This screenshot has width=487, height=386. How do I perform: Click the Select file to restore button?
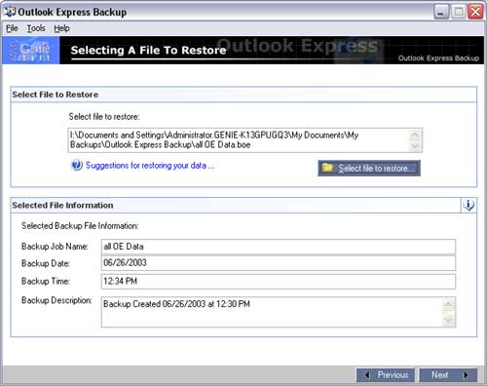click(x=369, y=168)
